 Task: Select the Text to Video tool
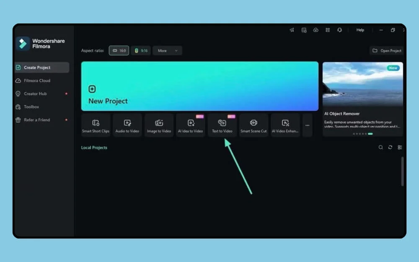click(x=222, y=125)
